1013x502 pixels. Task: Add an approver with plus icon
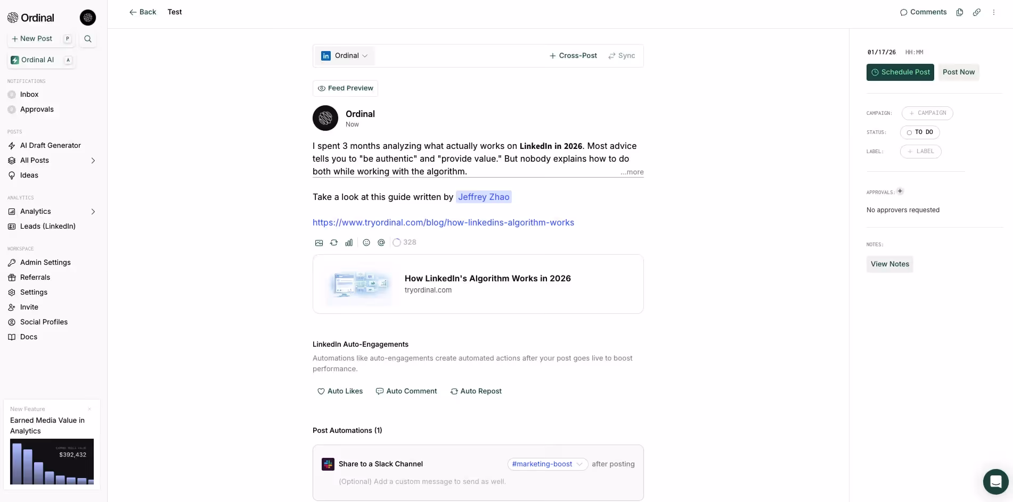pos(900,191)
